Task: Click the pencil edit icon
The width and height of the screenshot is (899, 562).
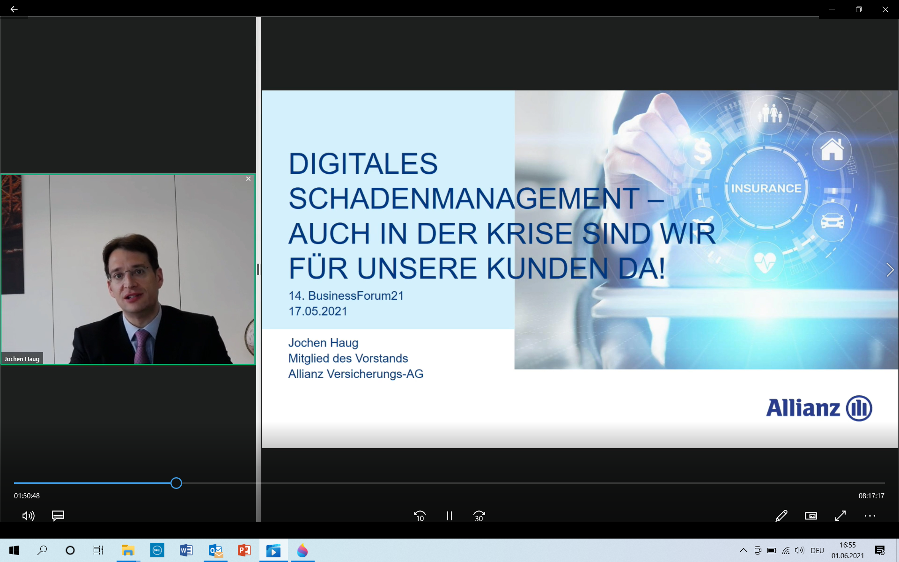Action: click(781, 516)
